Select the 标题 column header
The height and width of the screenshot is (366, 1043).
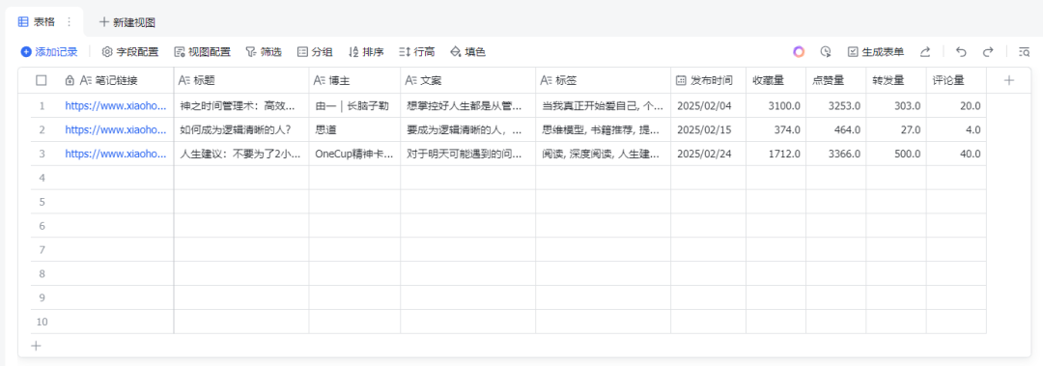coord(240,80)
